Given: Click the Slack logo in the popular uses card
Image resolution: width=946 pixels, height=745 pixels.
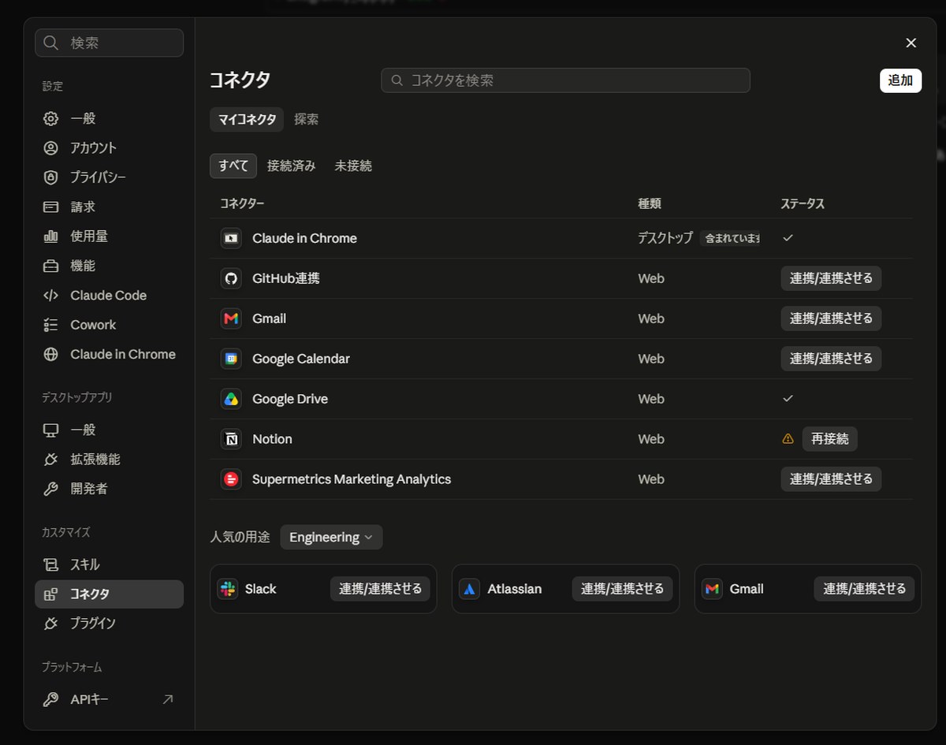Looking at the screenshot, I should tap(228, 589).
